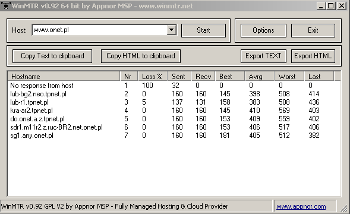This screenshot has height=214, width=350.
Task: Click the Worst column header
Action: (289, 77)
